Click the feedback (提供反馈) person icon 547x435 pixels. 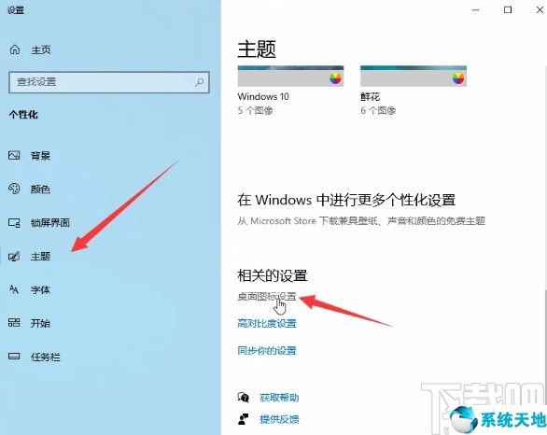tap(243, 419)
